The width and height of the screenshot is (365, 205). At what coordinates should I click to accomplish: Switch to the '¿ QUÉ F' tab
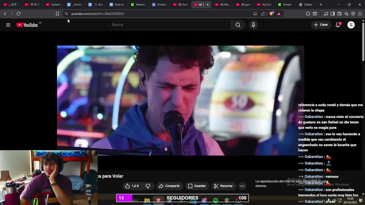pos(11,5)
